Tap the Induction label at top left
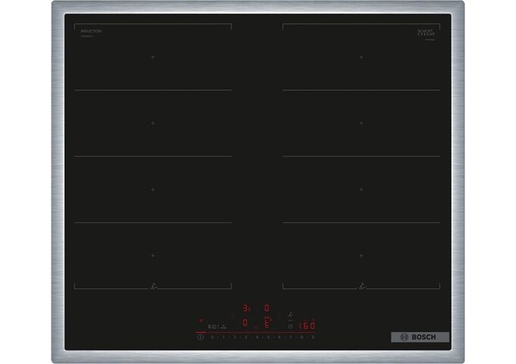516x364 pixels. 91,32
